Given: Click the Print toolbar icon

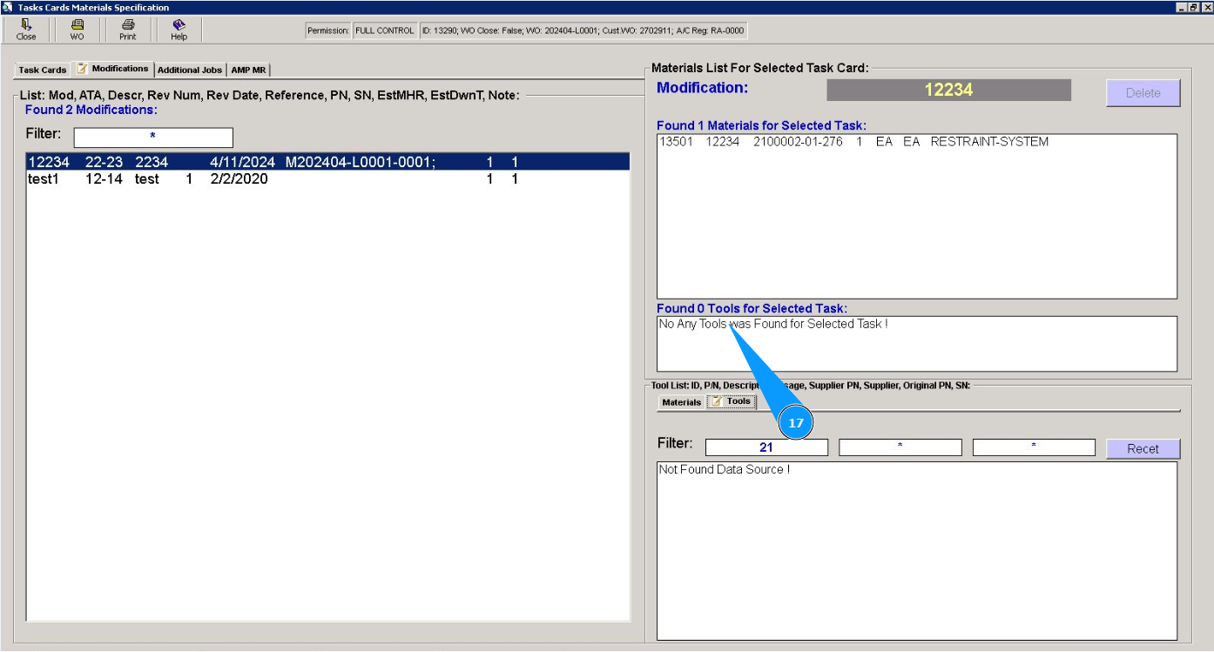Looking at the screenshot, I should click(128, 30).
